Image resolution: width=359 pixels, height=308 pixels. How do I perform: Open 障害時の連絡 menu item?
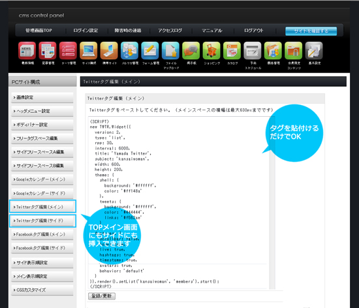pos(128,31)
